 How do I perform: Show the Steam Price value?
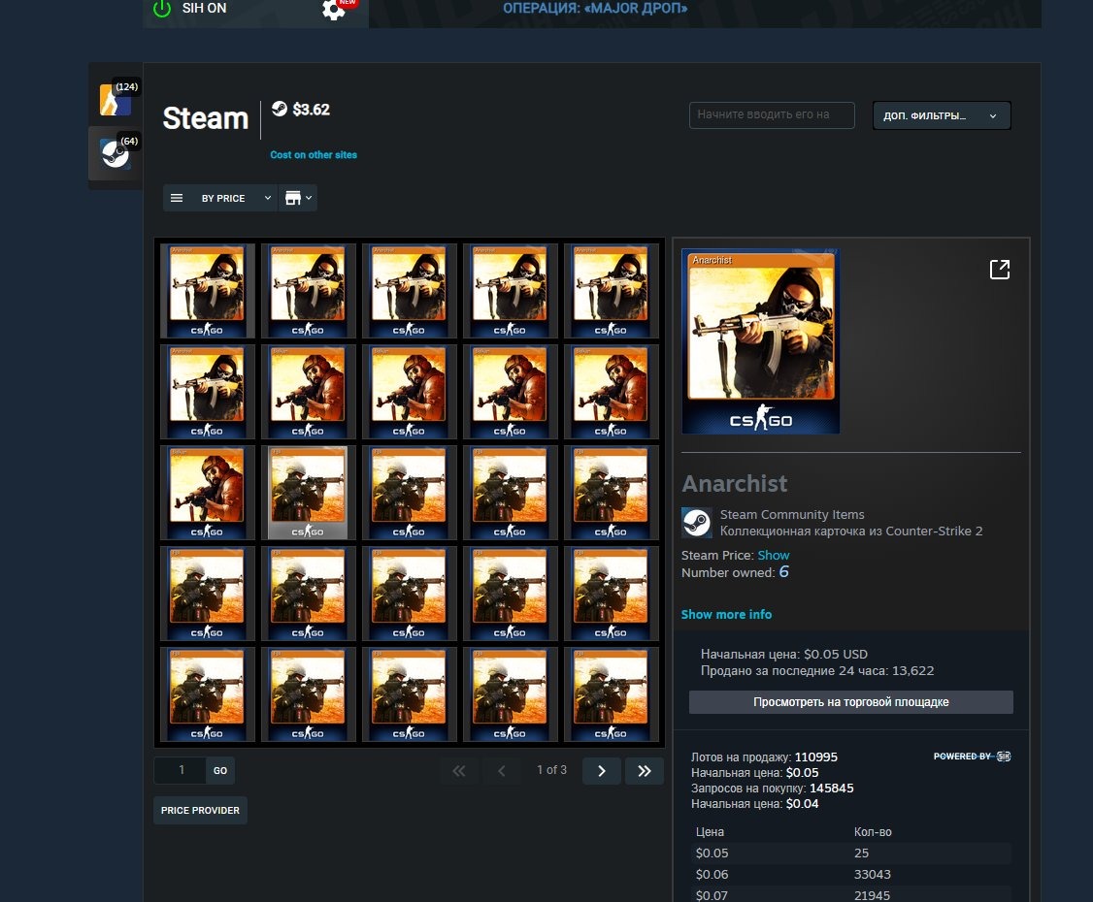(773, 555)
